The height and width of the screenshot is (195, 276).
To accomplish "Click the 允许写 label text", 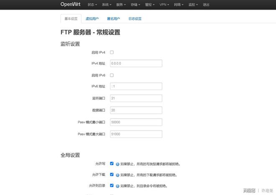I will coord(100,164).
